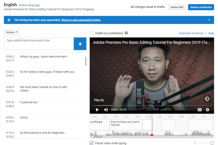This screenshot has height=145, width=218.
Task: Click the help question mark beside Credit
Action: coord(126,33)
